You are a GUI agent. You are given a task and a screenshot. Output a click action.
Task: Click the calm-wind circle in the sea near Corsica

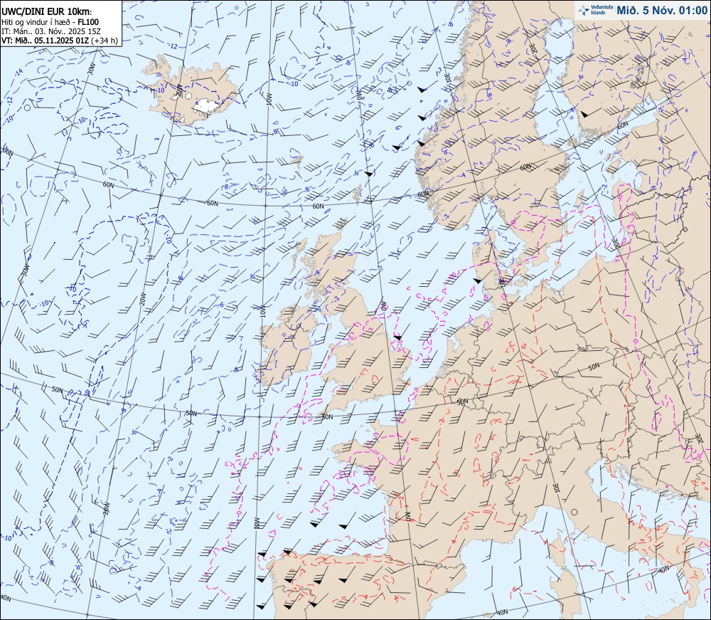(x=574, y=512)
